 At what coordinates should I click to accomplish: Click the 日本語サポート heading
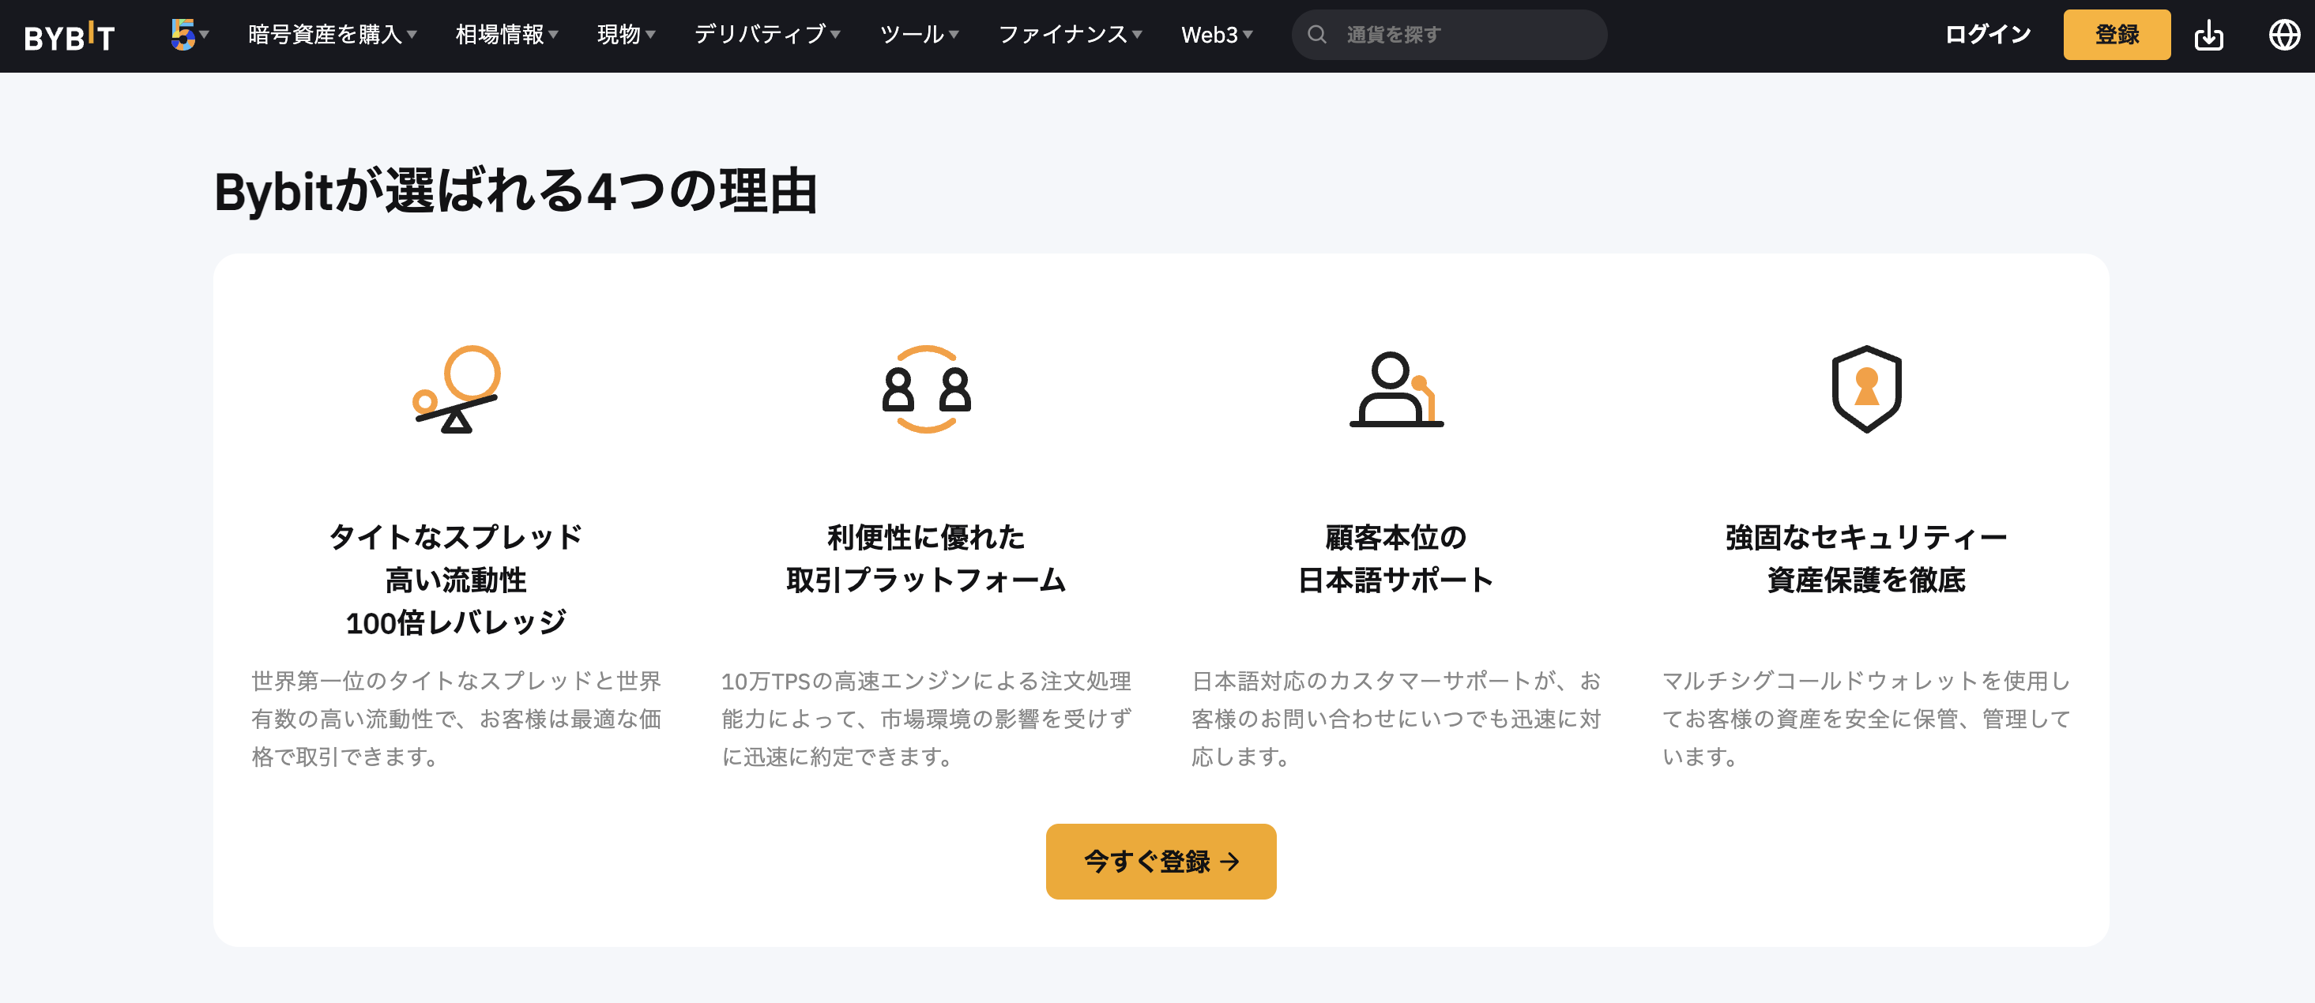pyautogui.click(x=1395, y=580)
